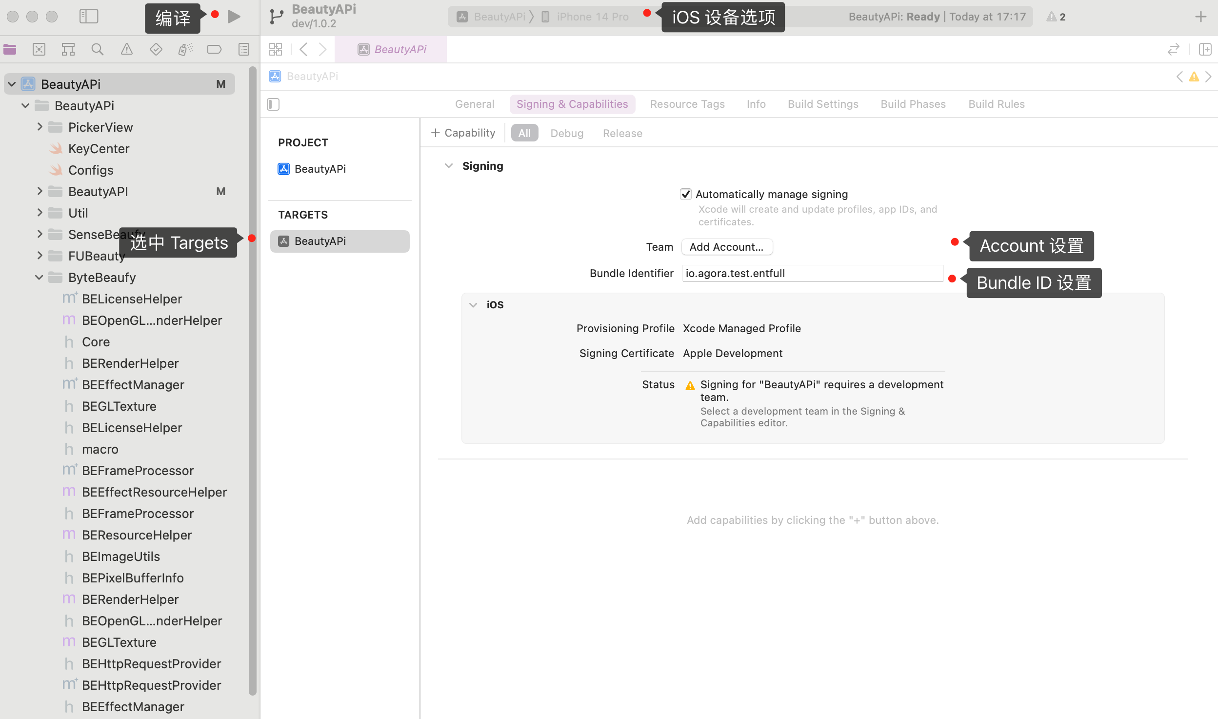This screenshot has height=719, width=1218.
Task: Expand the FUBeauty folder
Action: pos(40,256)
